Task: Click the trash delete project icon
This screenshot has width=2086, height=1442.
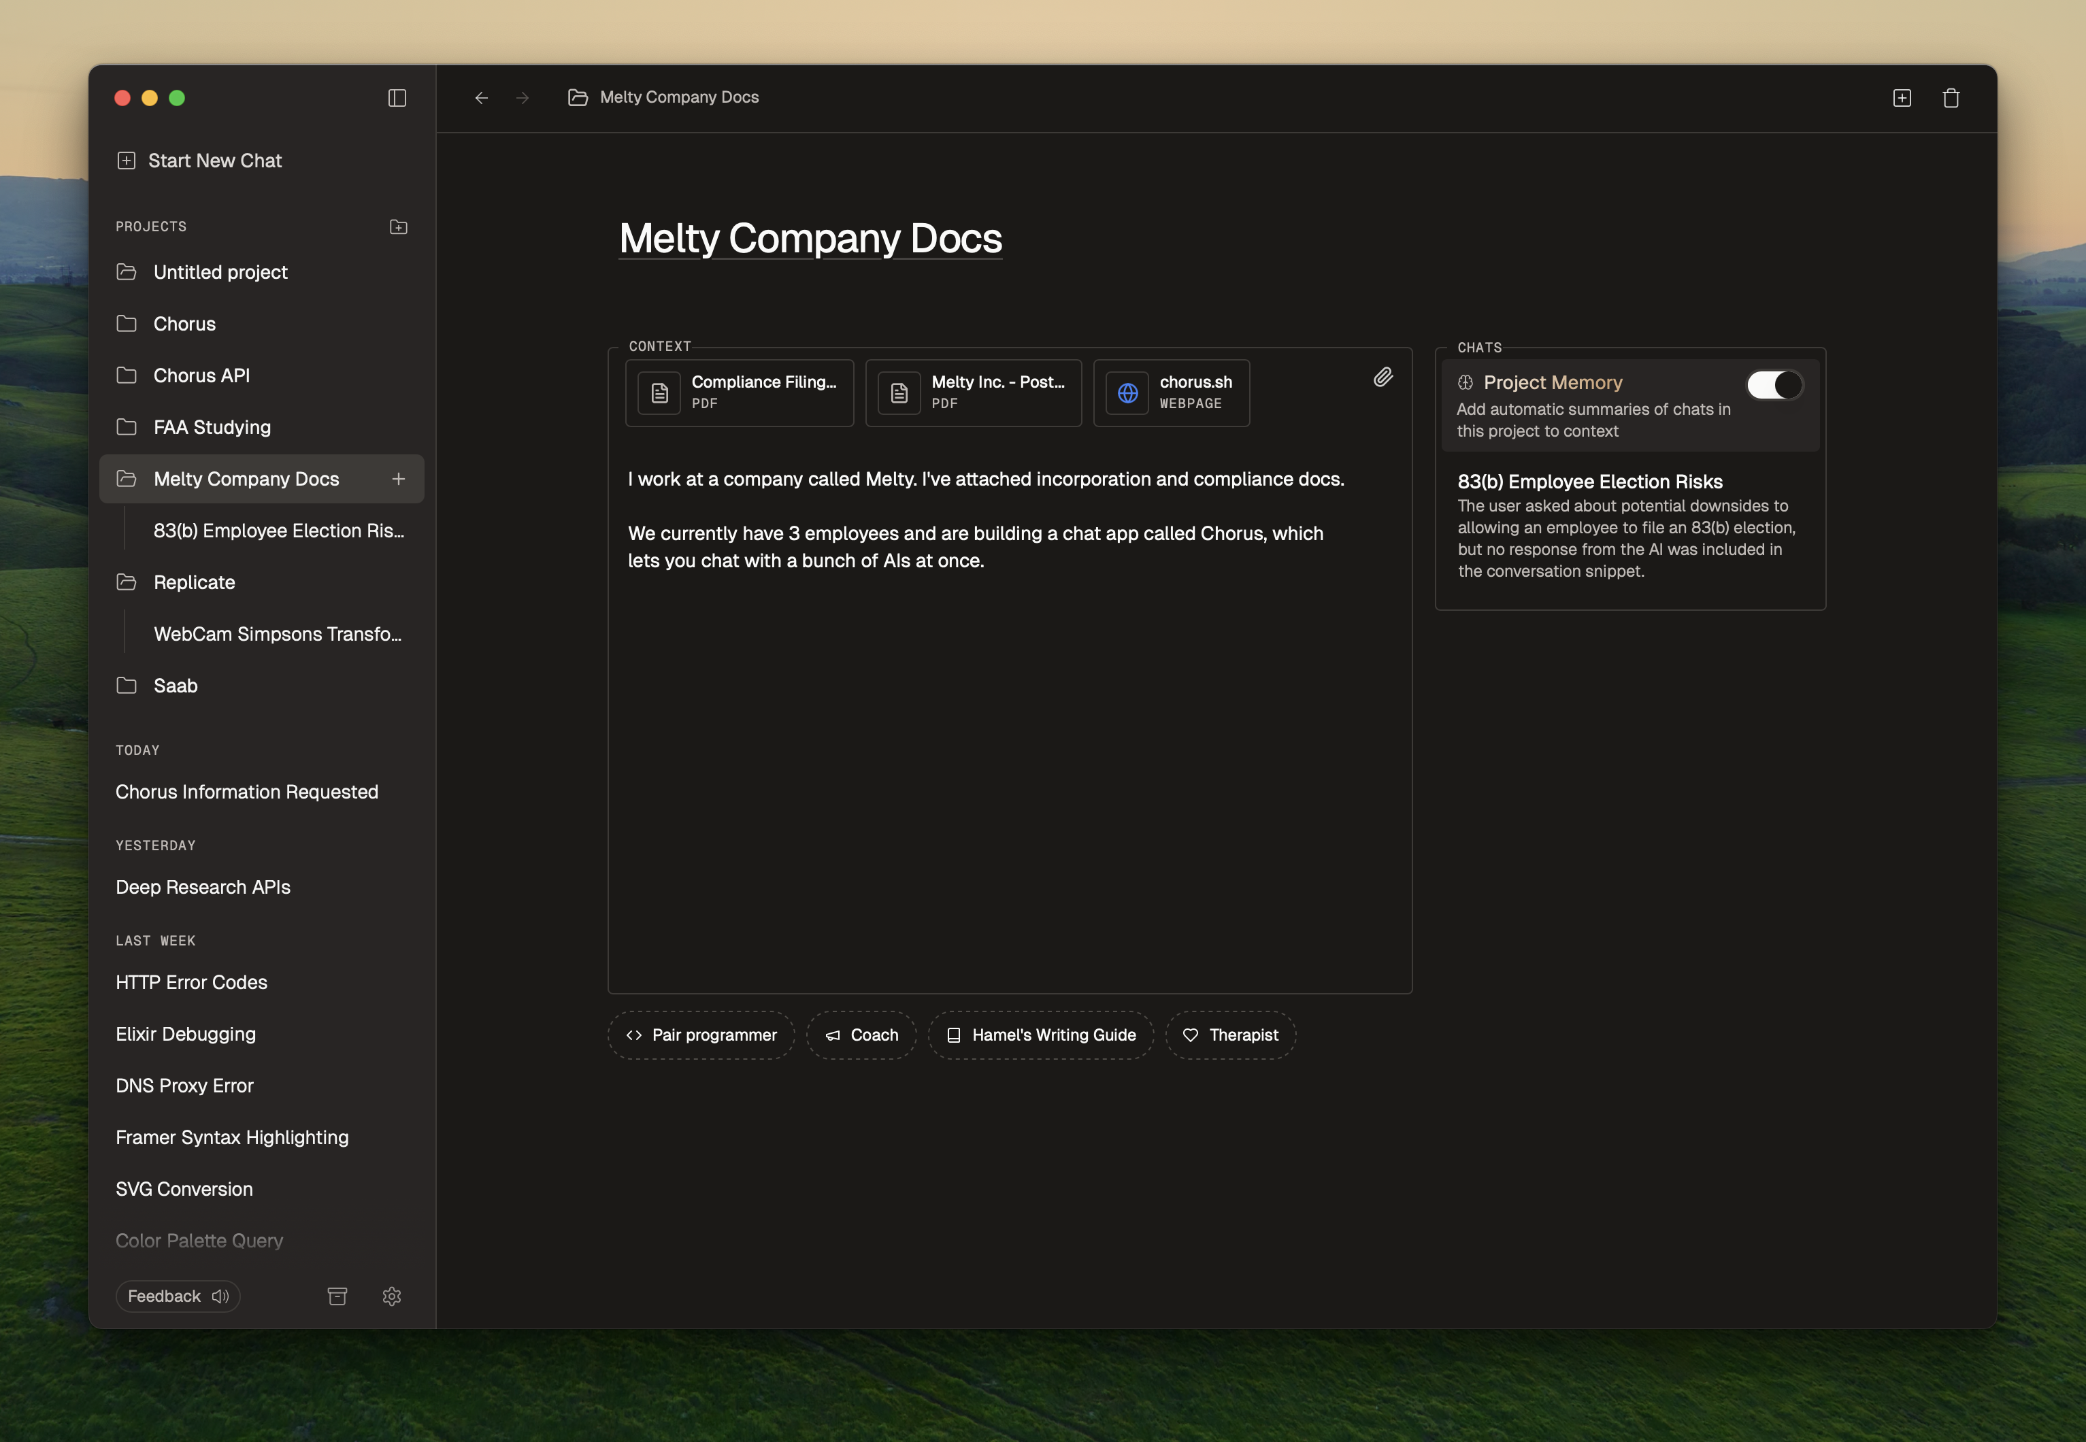Action: [x=1951, y=97]
